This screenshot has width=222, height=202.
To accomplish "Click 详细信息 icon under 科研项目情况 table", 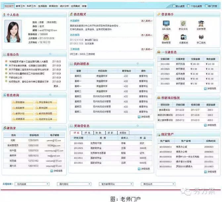I will (205, 125).
